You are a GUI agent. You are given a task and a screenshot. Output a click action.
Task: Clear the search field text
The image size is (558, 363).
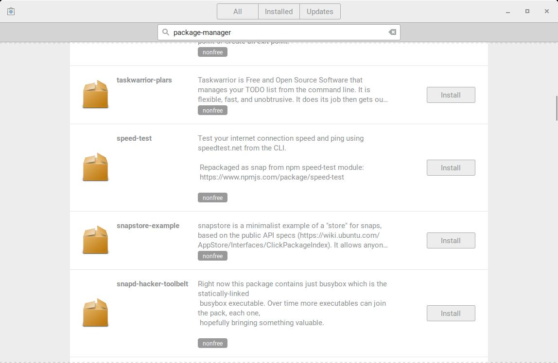tap(392, 32)
